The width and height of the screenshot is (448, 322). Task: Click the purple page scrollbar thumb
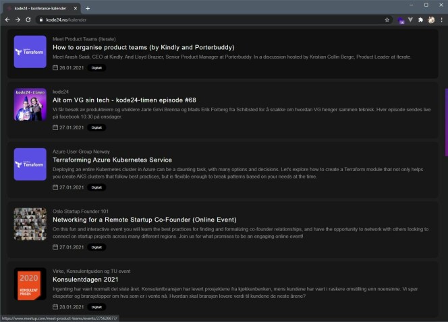[x=446, y=123]
